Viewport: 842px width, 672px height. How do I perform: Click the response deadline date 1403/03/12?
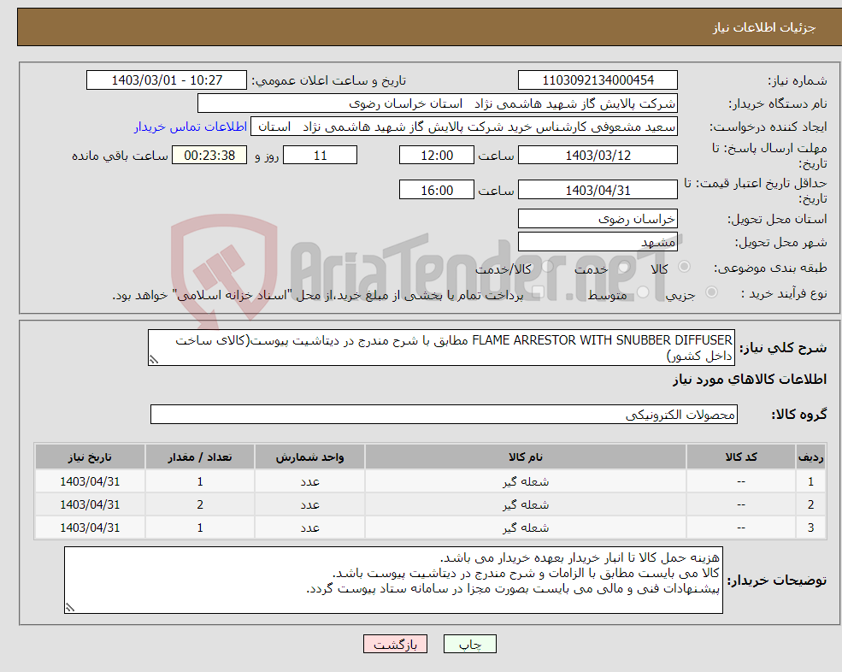[x=598, y=156]
